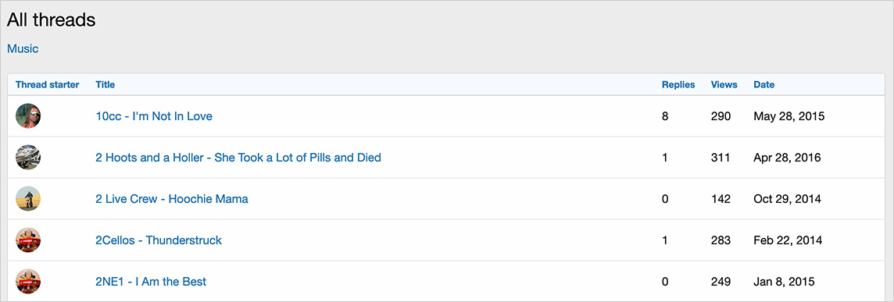
Task: Click the May 28, 2015 date cell
Action: [789, 116]
